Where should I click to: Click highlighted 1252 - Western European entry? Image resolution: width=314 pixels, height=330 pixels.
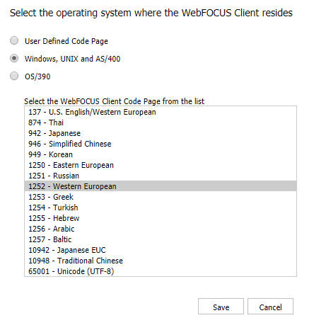click(161, 186)
